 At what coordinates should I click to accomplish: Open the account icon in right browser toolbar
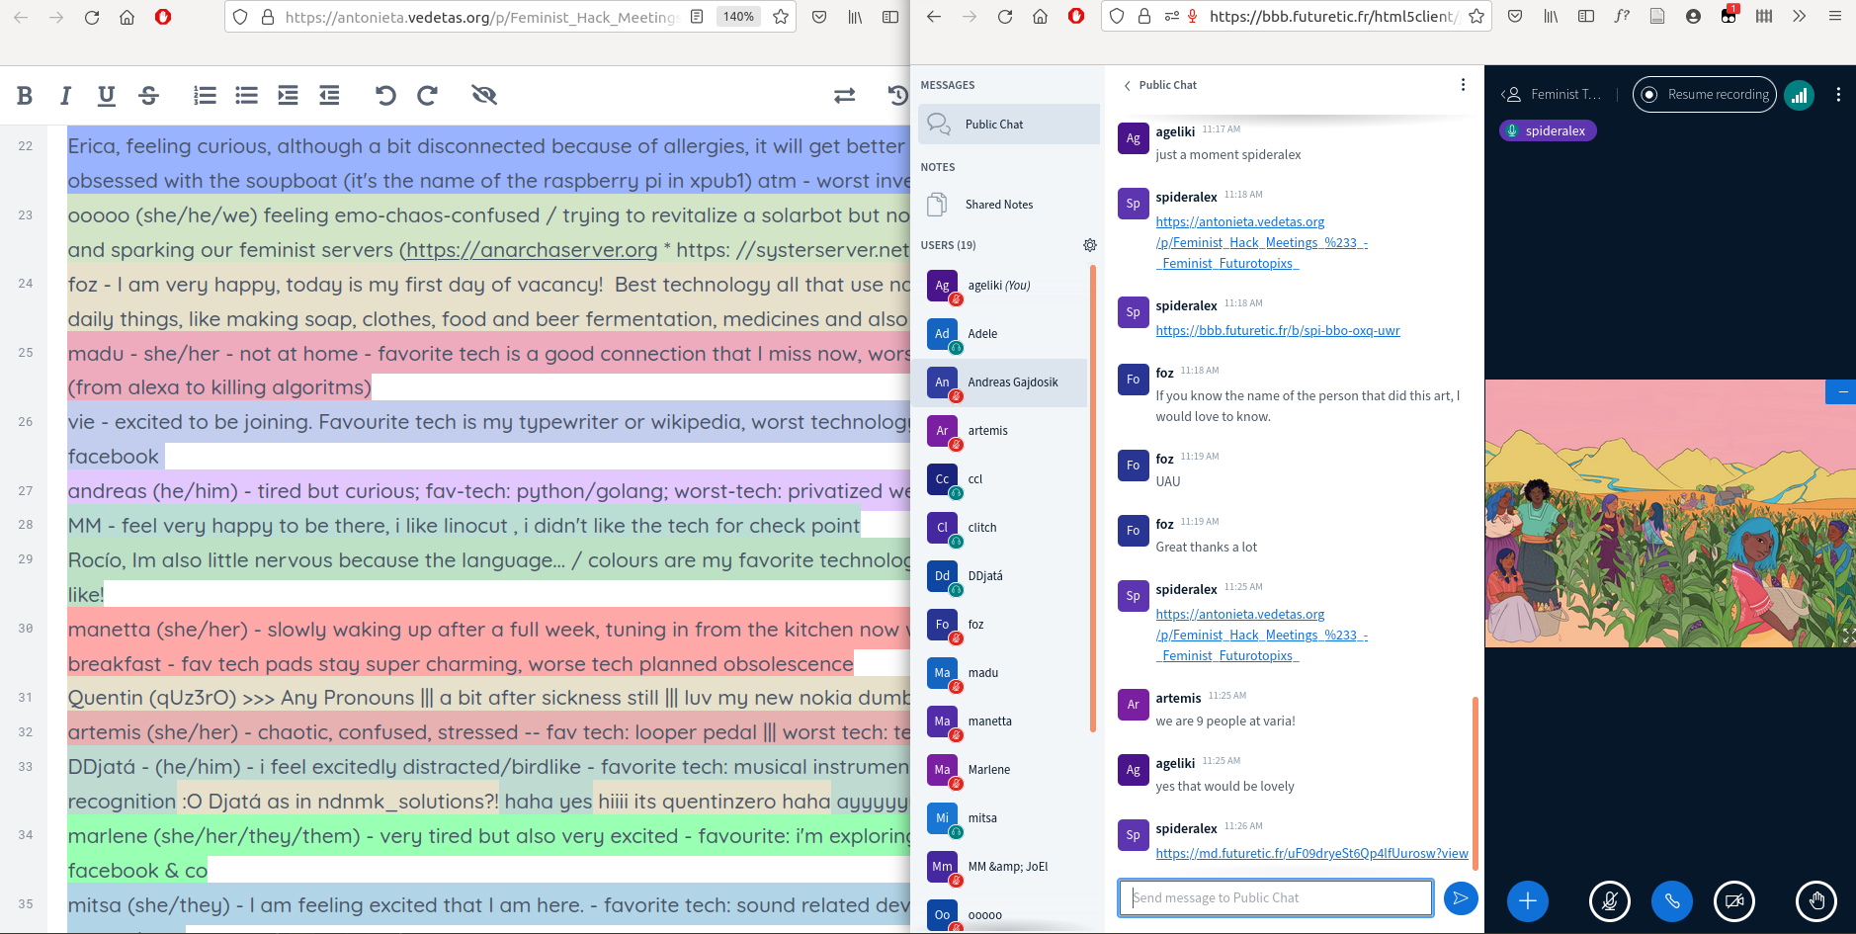click(x=1693, y=17)
